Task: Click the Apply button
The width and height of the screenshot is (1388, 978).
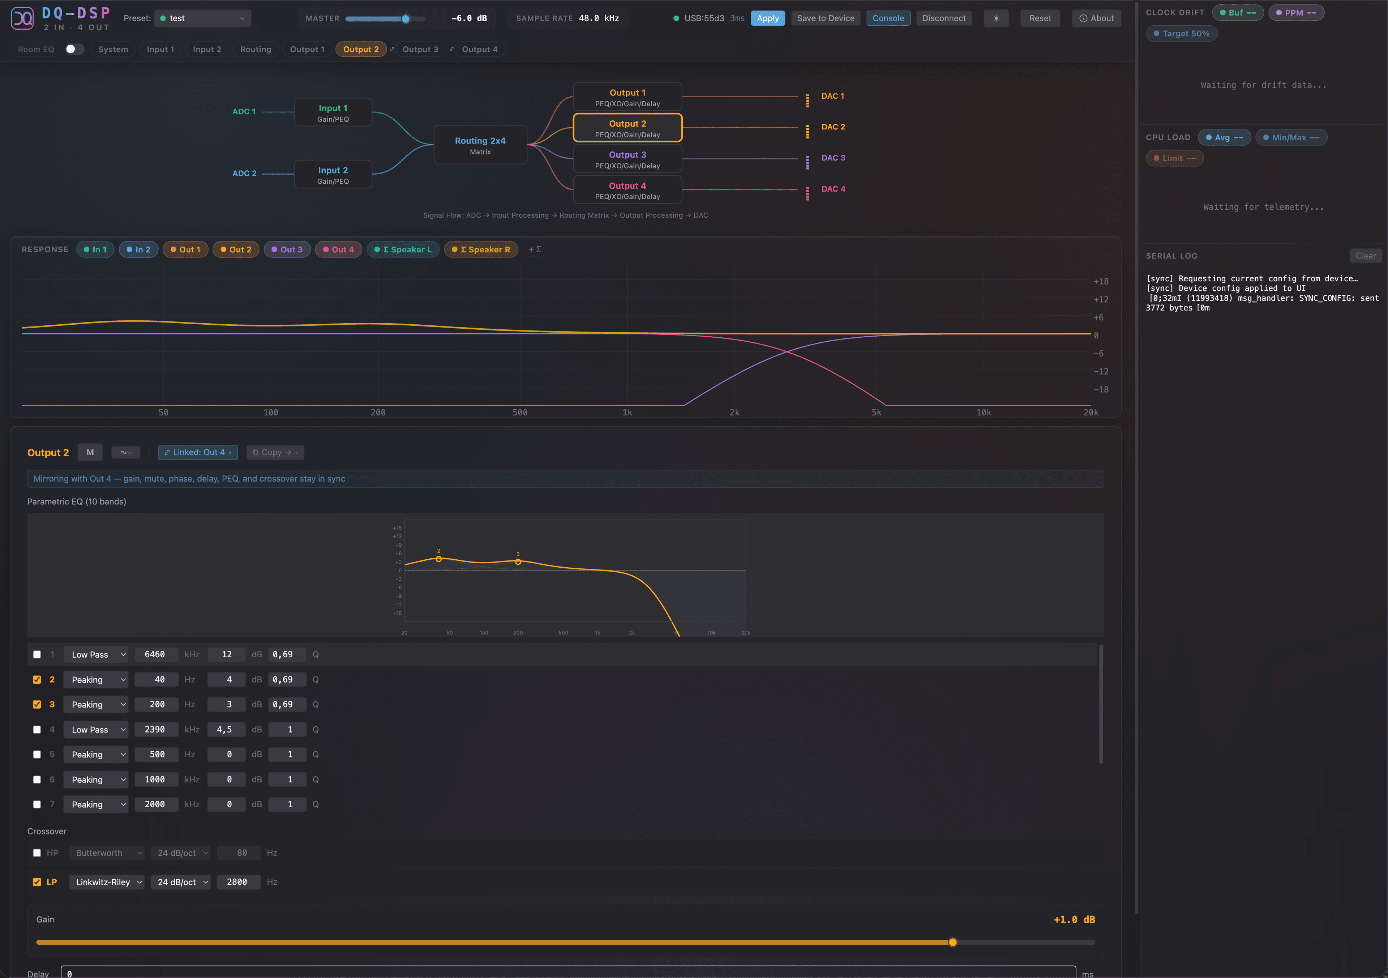Action: click(768, 18)
